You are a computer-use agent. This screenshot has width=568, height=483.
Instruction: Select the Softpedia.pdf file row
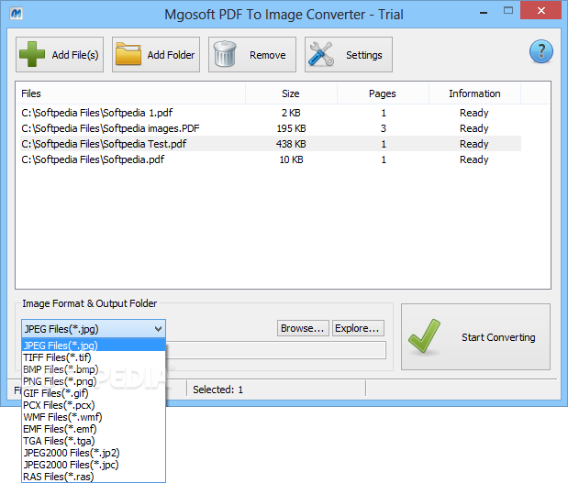point(270,159)
